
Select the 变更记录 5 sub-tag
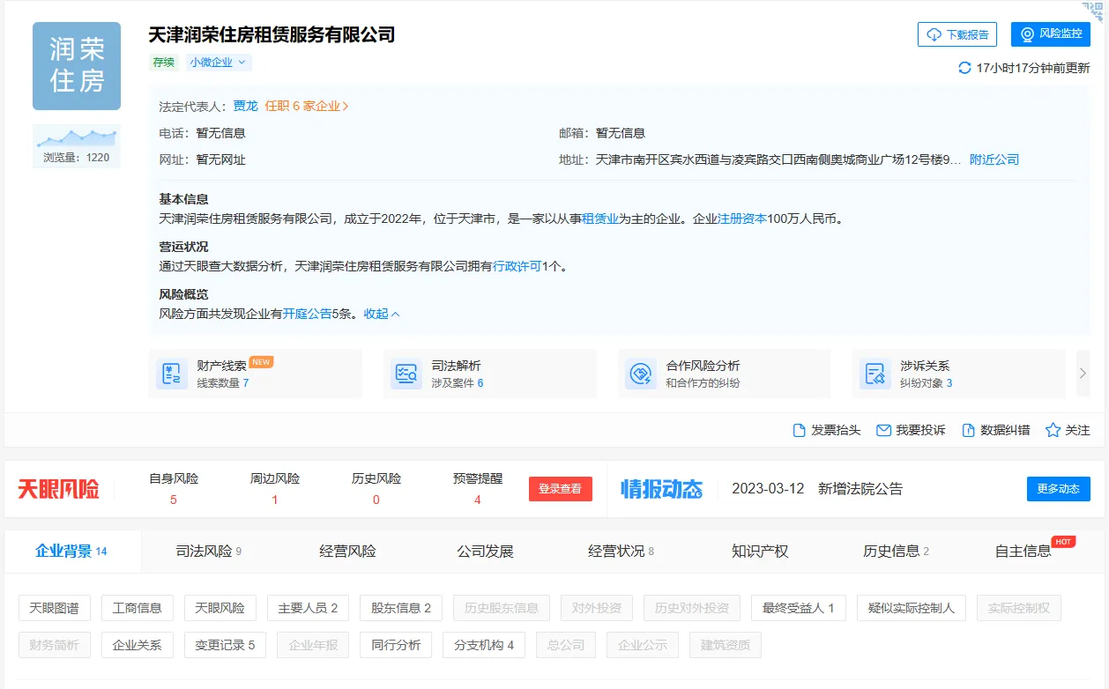(x=225, y=645)
